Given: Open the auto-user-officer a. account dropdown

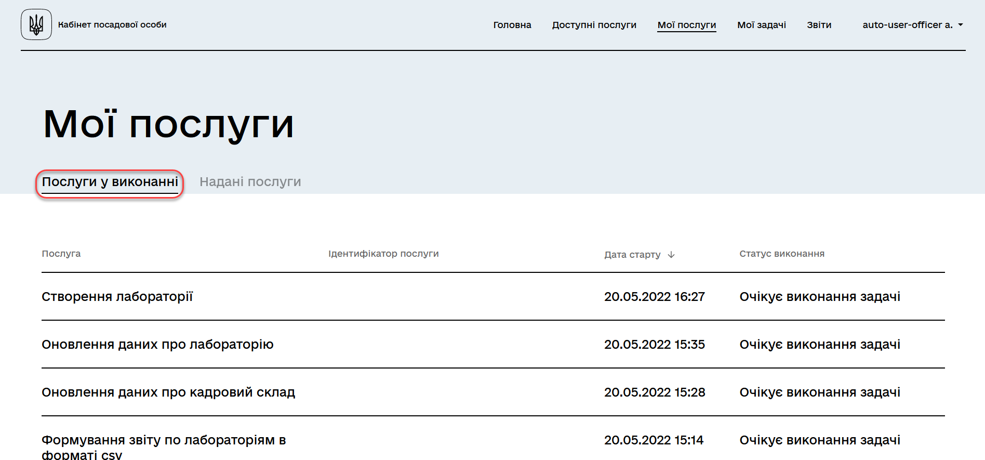Looking at the screenshot, I should [x=913, y=25].
